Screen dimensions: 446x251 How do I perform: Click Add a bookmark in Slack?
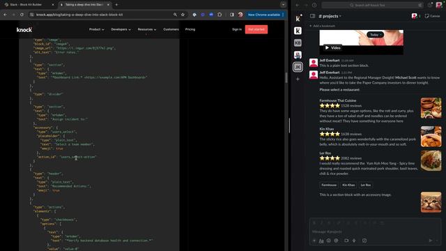[322, 26]
